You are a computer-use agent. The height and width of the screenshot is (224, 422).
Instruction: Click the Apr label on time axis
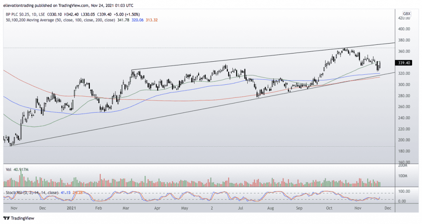click(x=157, y=208)
